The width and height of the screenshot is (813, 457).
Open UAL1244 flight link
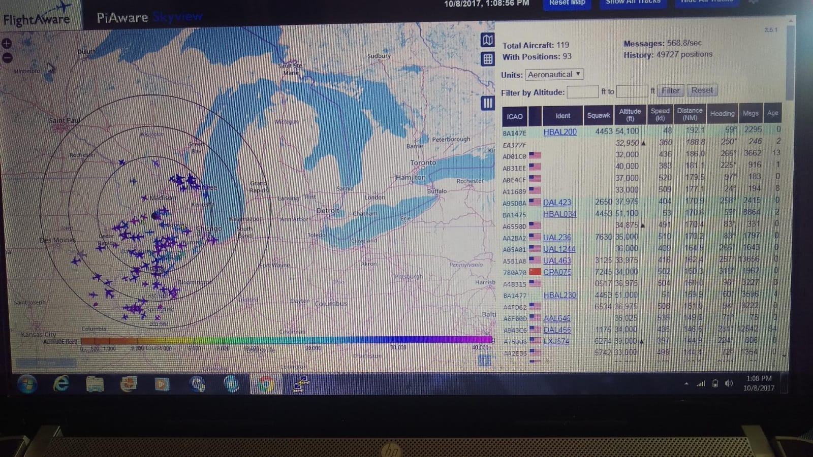(559, 249)
